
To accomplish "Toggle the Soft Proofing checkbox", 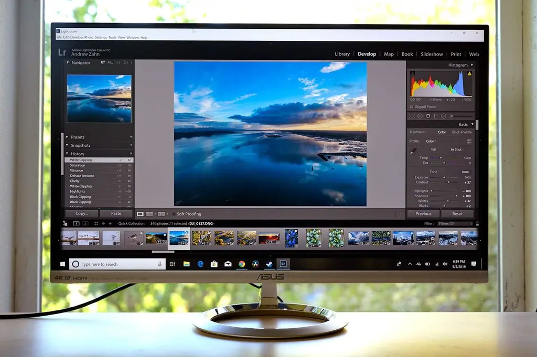I will coord(174,214).
